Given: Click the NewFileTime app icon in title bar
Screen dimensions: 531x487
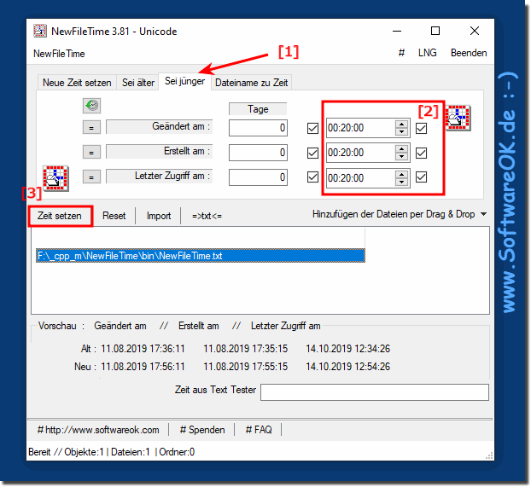Looking at the screenshot, I should pyautogui.click(x=40, y=31).
